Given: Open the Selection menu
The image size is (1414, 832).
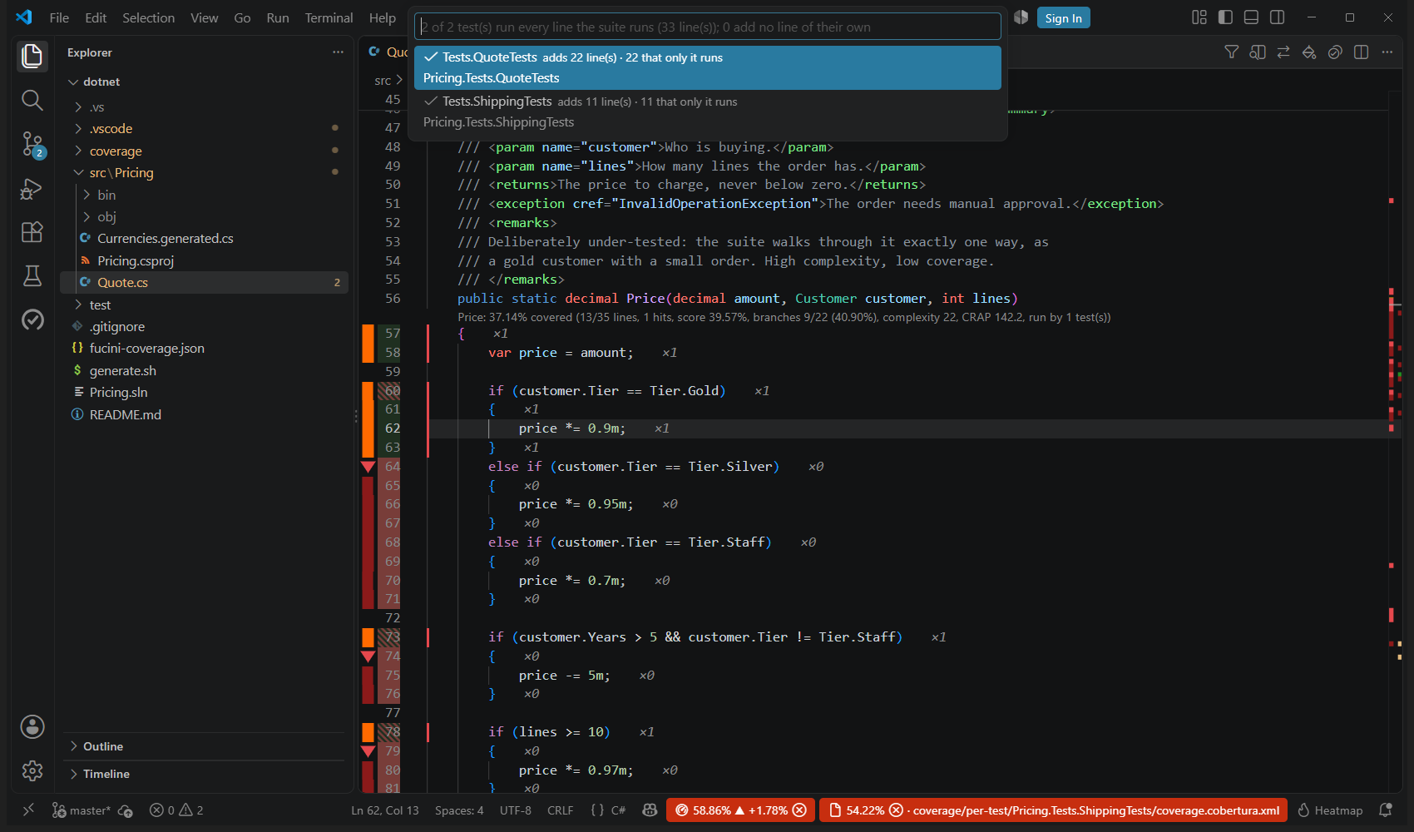Looking at the screenshot, I should point(148,17).
